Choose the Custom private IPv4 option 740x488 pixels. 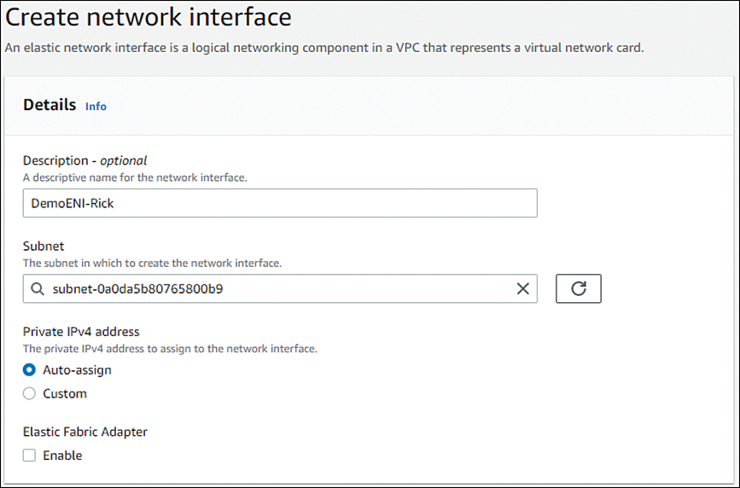point(29,393)
